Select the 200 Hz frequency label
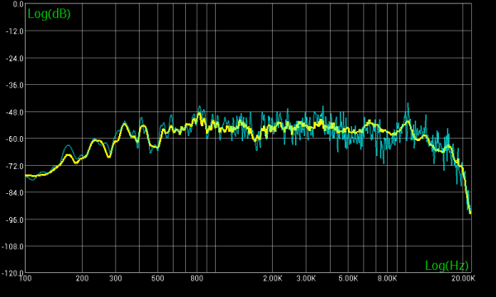The height and width of the screenshot is (297, 496). pyautogui.click(x=82, y=278)
